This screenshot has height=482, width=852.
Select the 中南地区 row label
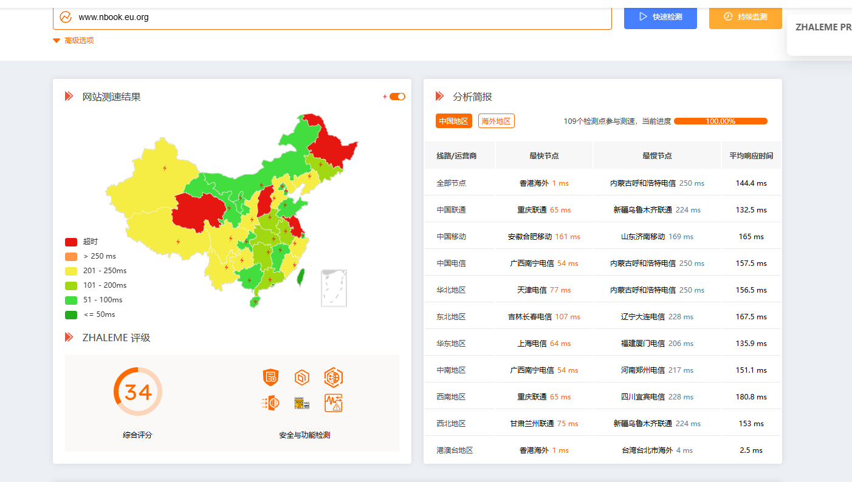[x=451, y=370]
